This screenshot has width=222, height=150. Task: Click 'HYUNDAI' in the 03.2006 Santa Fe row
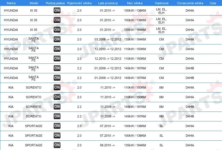(x=11, y=39)
